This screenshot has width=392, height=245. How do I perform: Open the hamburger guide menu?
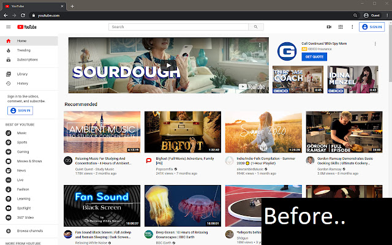click(x=8, y=27)
